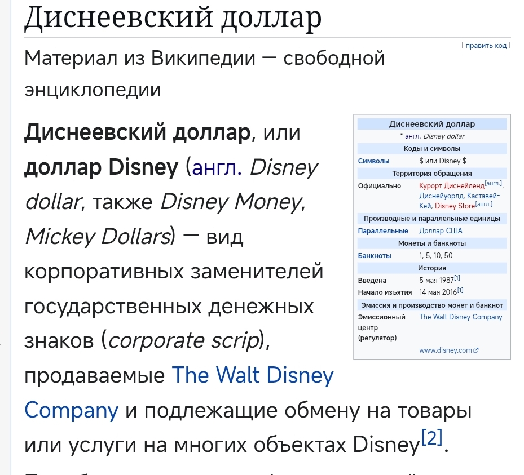Follow footnote reference [2] after Disney
Image resolution: width=524 pixels, height=475 pixels.
[431, 437]
